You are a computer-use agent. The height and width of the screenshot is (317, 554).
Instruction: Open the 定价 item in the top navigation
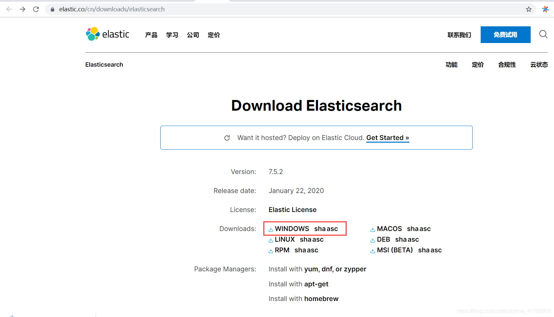tap(214, 35)
